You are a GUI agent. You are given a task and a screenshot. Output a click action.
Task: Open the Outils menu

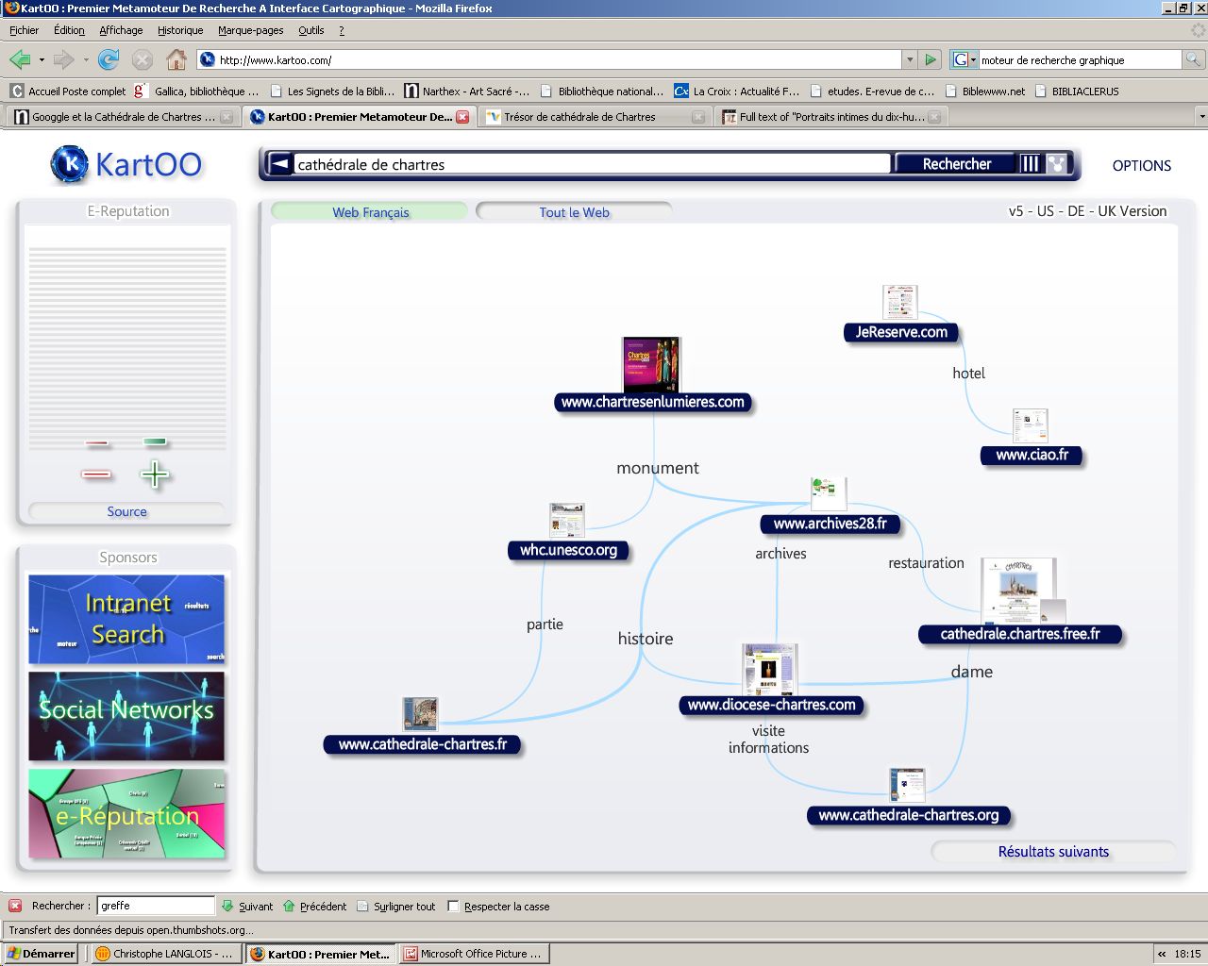click(x=311, y=30)
